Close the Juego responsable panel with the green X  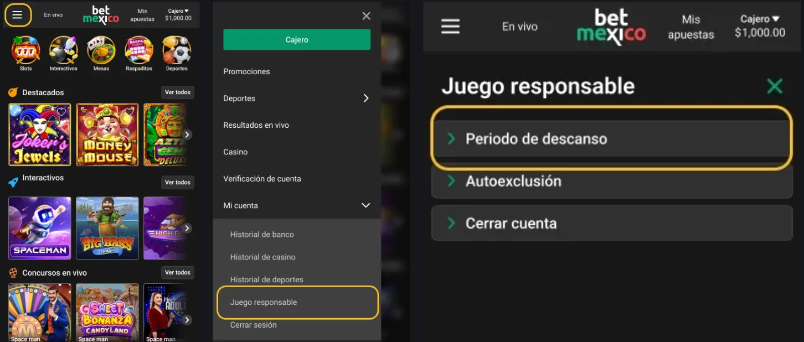point(774,86)
